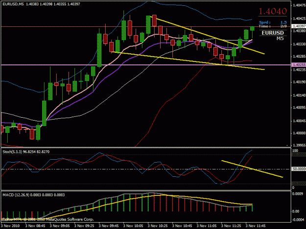Click the 3 Nov 11:45 time label
This screenshot has height=229, width=306.
pyautogui.click(x=256, y=226)
